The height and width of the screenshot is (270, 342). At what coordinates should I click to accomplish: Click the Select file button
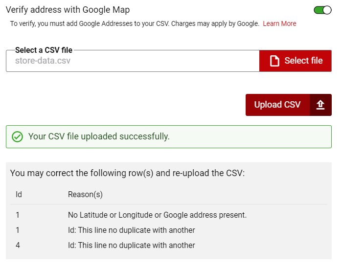(296, 61)
